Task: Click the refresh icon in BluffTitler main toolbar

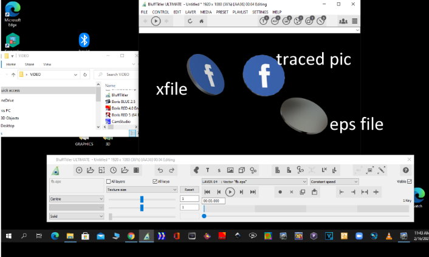Action: [190, 21]
